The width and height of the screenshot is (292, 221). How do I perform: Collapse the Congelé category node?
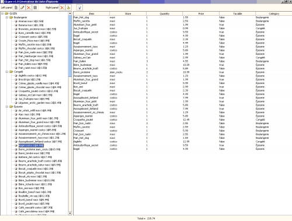point(7,72)
